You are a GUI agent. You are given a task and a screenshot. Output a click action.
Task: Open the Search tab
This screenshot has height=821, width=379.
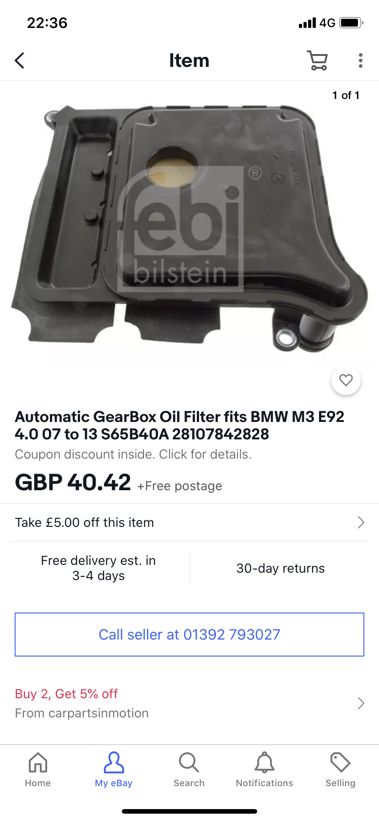[x=189, y=762]
